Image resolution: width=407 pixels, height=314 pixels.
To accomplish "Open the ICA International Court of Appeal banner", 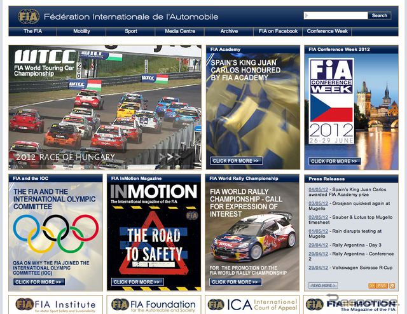I will [x=252, y=304].
